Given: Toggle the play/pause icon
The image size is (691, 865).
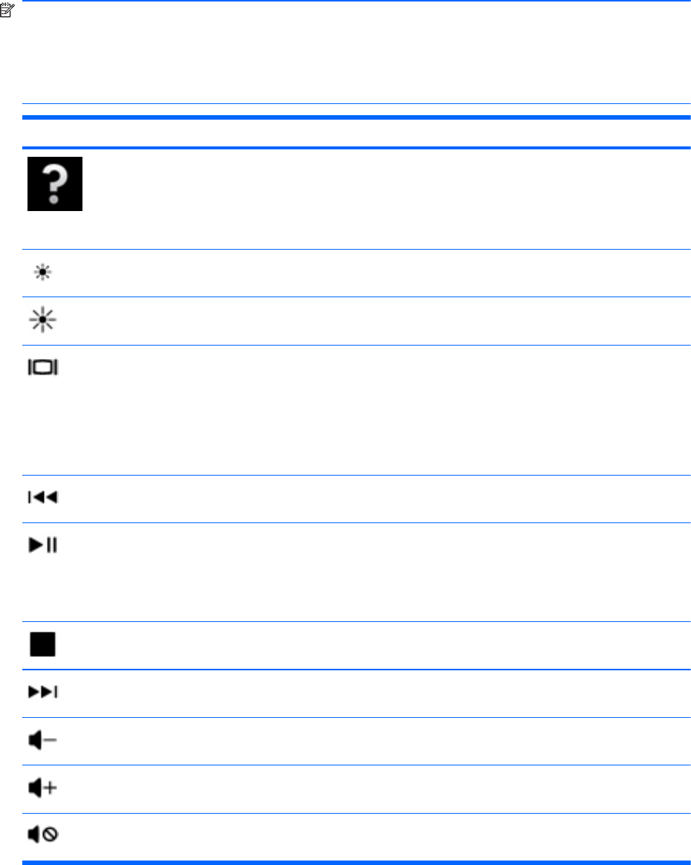Looking at the screenshot, I should coord(44,546).
